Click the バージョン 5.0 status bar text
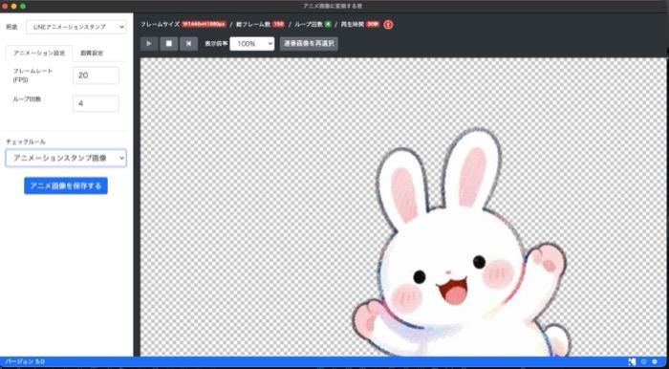The image size is (669, 369). tap(25, 361)
